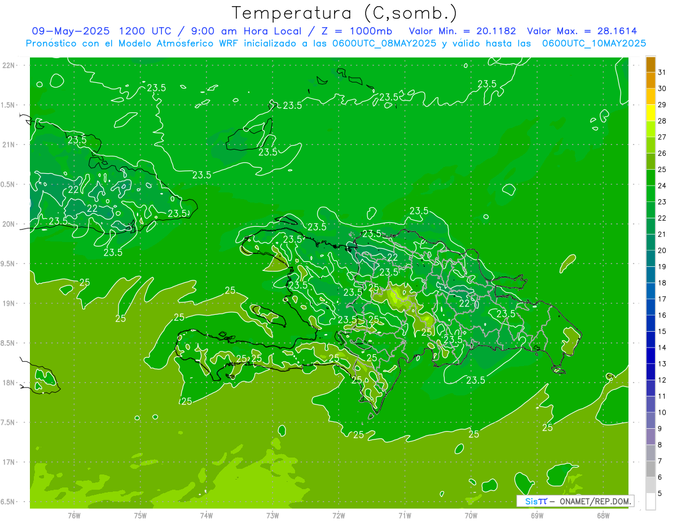Pick the legend color band between 24 and 25
Viewport: 677px width, 523px height.
[x=650, y=178]
